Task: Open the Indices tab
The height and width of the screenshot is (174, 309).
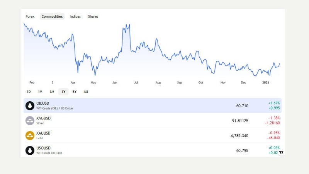Action: click(x=75, y=17)
